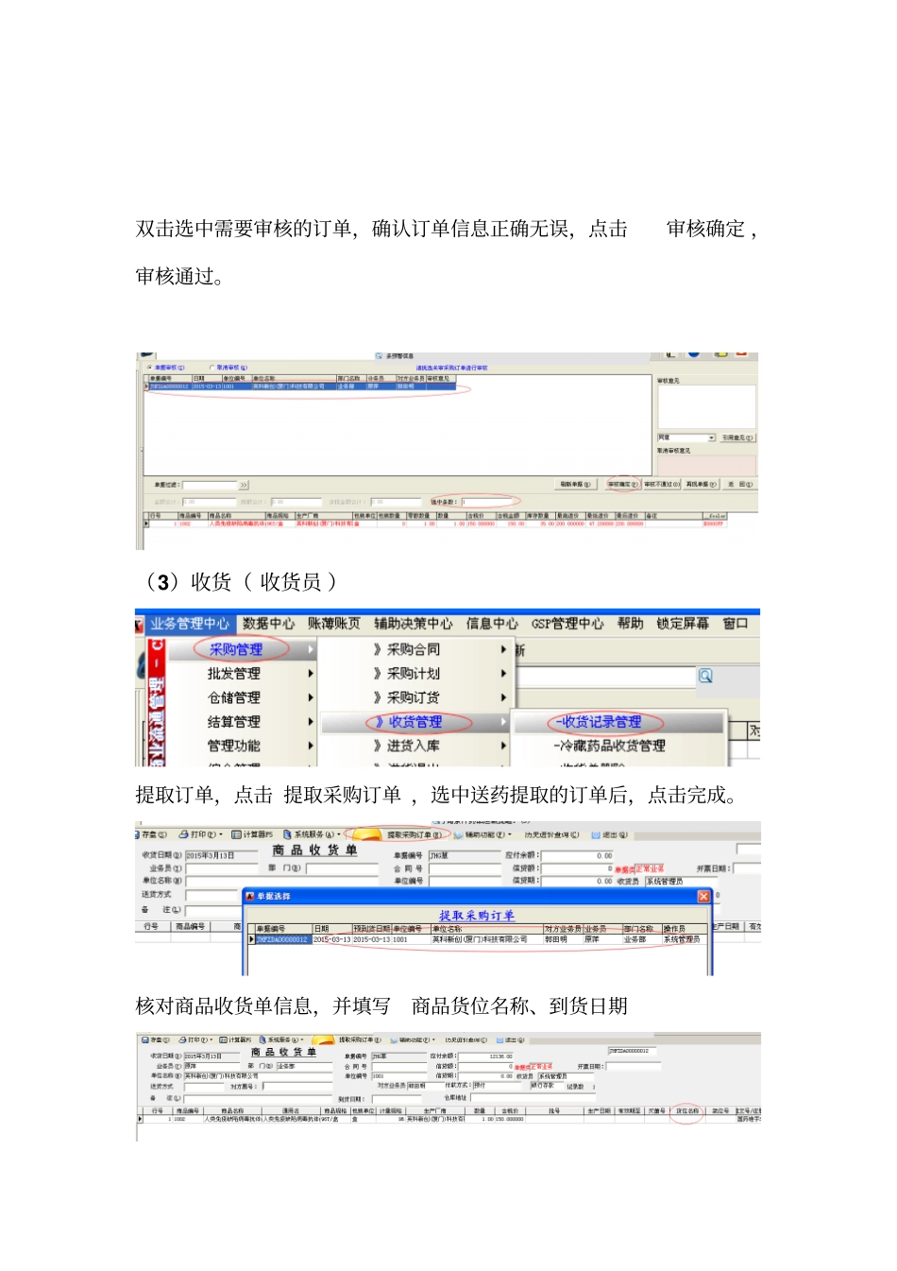Click 历史进价查询 in the 收货日期 2015年3月13日 form toolbar
Image resolution: width=897 pixels, height=1271 pixels.
(552, 834)
